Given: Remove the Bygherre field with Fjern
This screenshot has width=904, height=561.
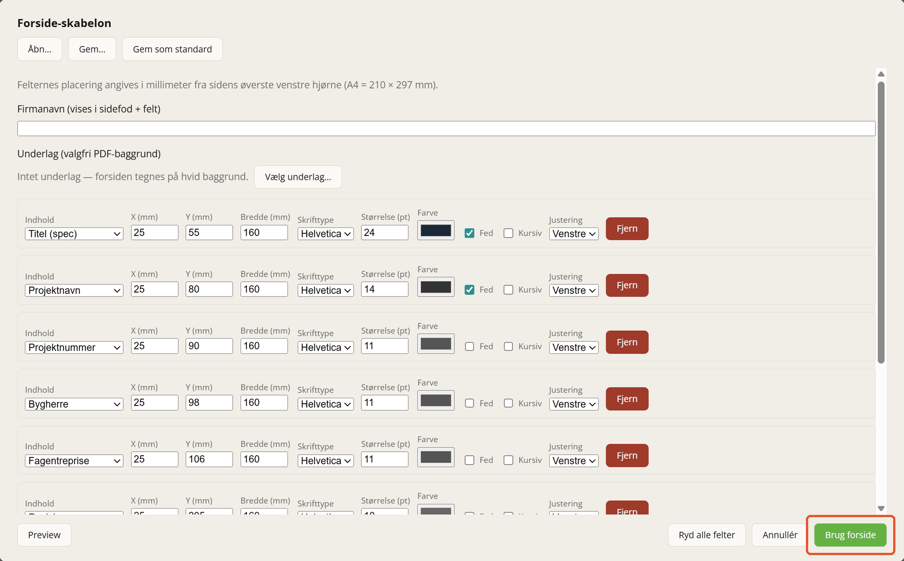Looking at the screenshot, I should pyautogui.click(x=627, y=399).
